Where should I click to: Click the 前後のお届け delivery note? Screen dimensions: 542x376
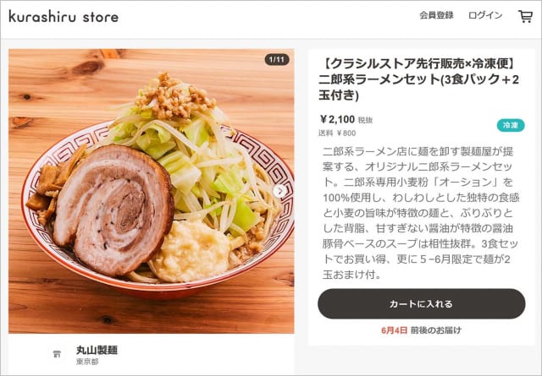coord(436,330)
